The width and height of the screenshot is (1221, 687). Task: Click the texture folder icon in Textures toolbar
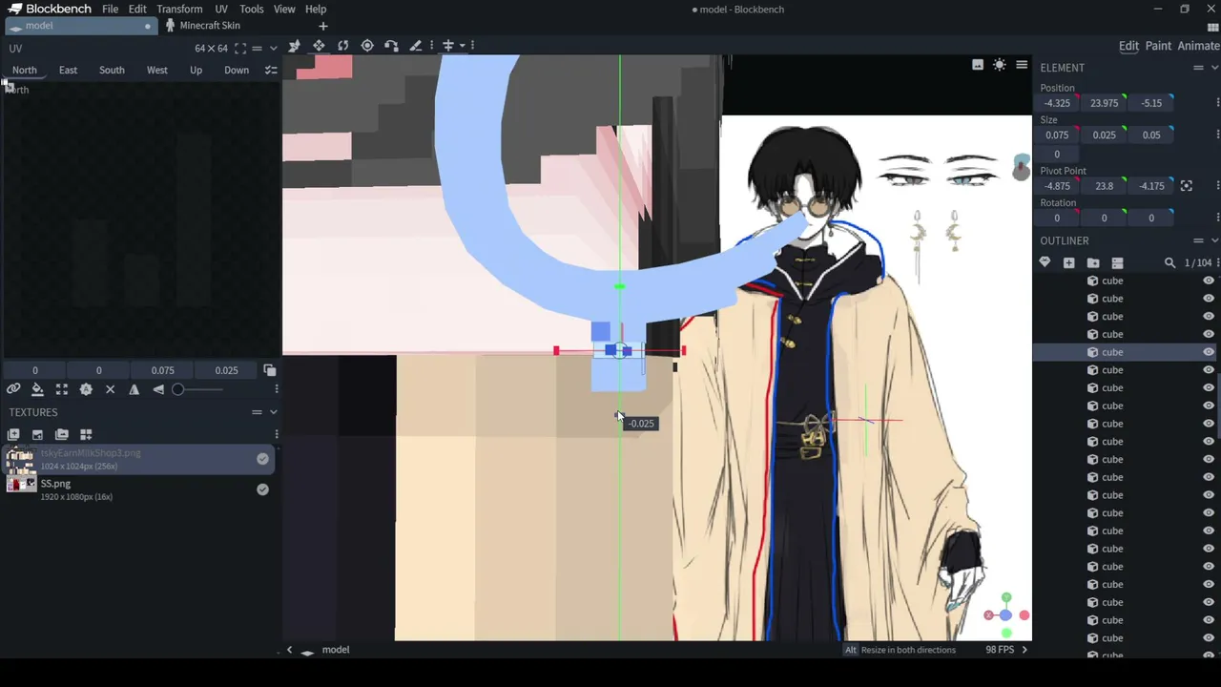[62, 434]
